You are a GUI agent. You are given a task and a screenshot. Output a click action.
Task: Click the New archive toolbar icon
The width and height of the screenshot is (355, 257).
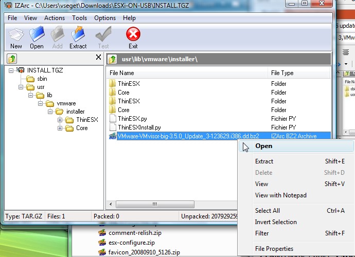click(x=16, y=35)
